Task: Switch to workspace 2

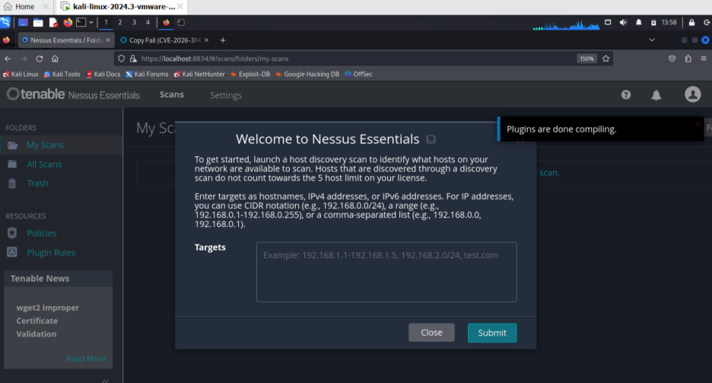Action: click(120, 22)
